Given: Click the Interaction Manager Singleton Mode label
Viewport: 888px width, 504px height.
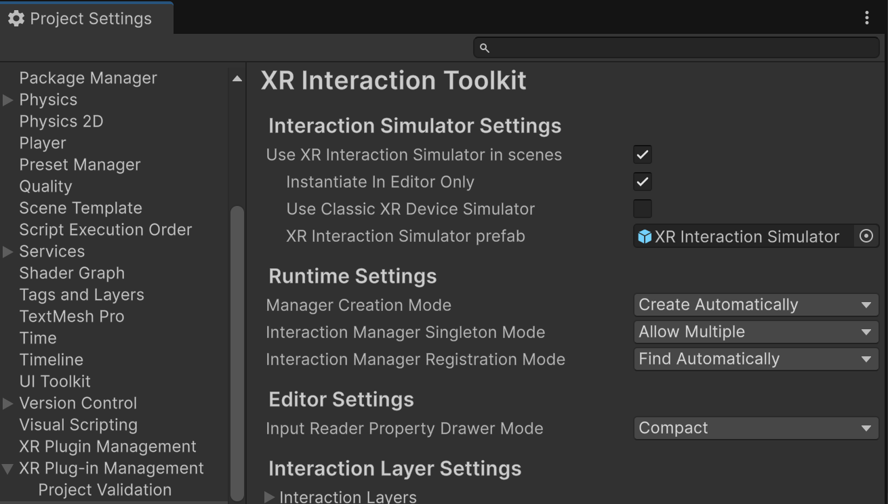Looking at the screenshot, I should pos(405,332).
